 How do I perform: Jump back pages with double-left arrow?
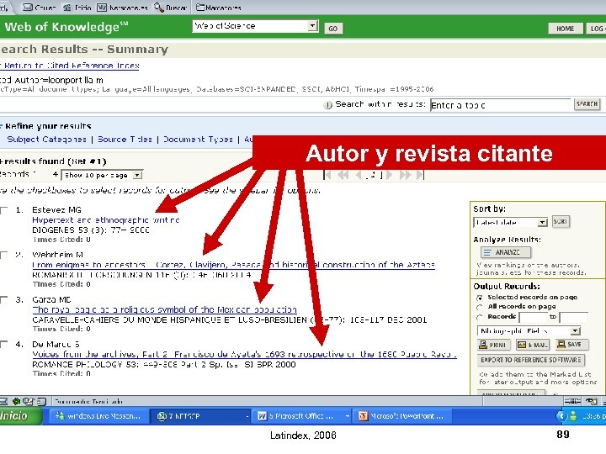343,175
